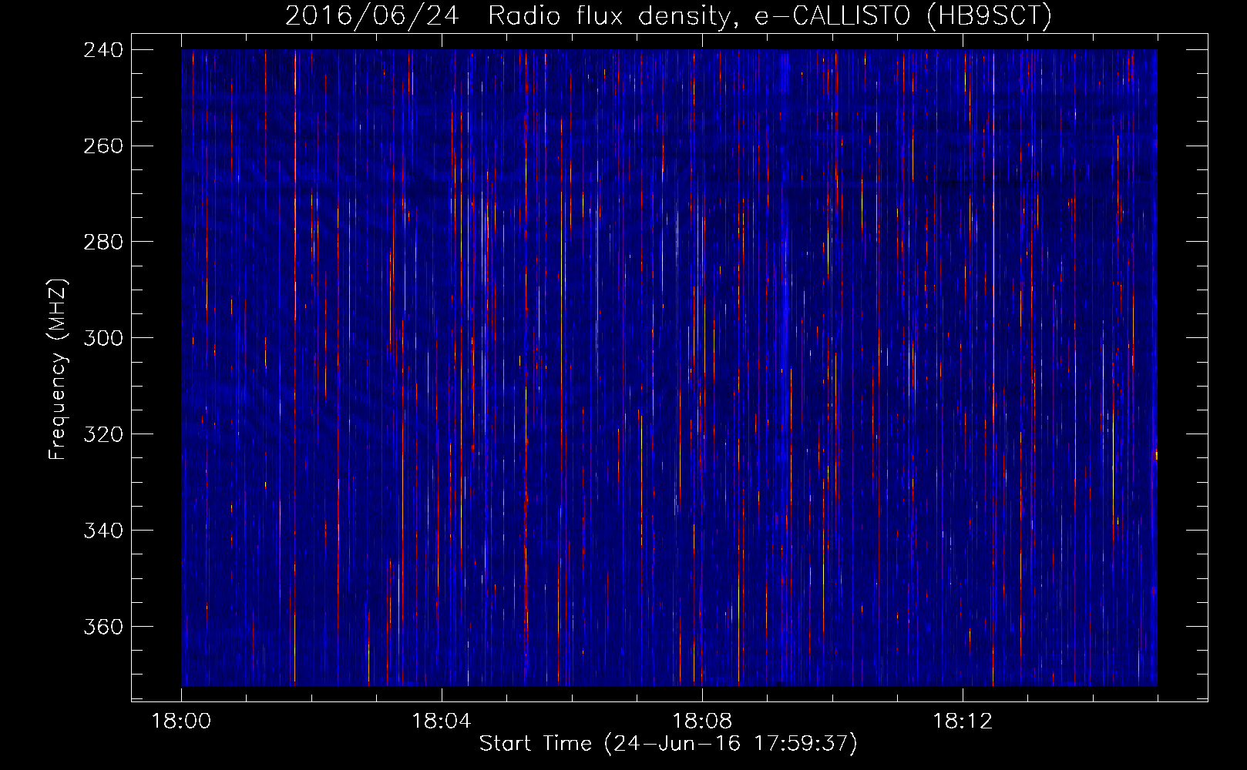Click the 18:12 time tick label
The height and width of the screenshot is (770, 1247).
963,721
